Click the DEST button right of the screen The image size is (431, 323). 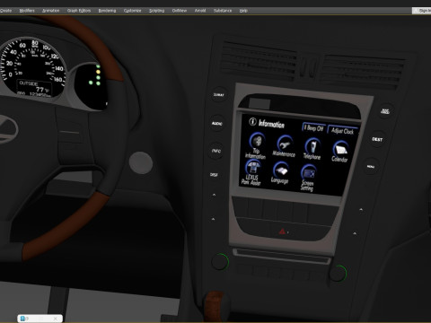(x=377, y=139)
